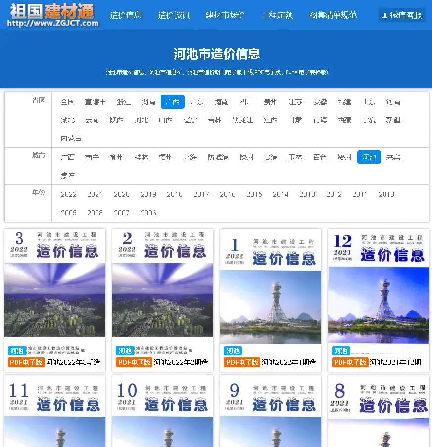Choose 内蒙古 province filter
This screenshot has height=447, width=432.
pyautogui.click(x=71, y=138)
